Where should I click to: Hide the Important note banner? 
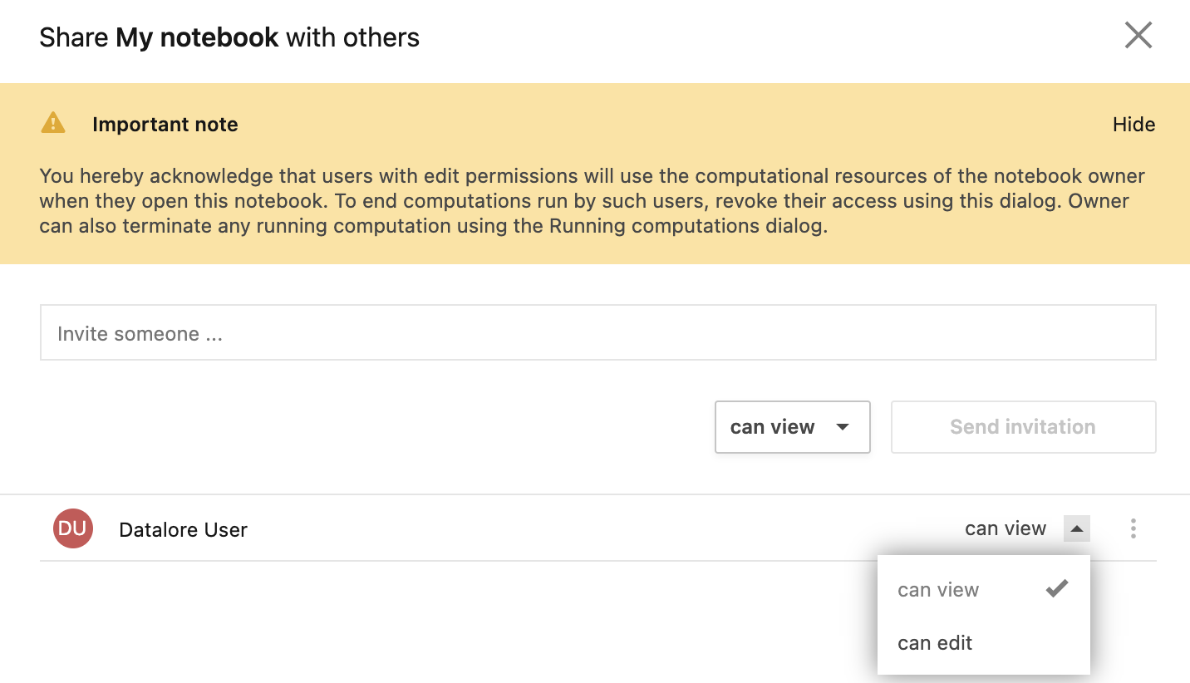pos(1133,125)
